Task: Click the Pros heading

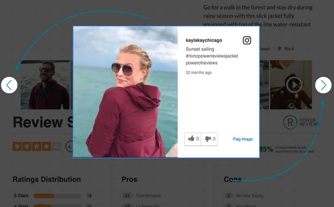Action: (129, 179)
